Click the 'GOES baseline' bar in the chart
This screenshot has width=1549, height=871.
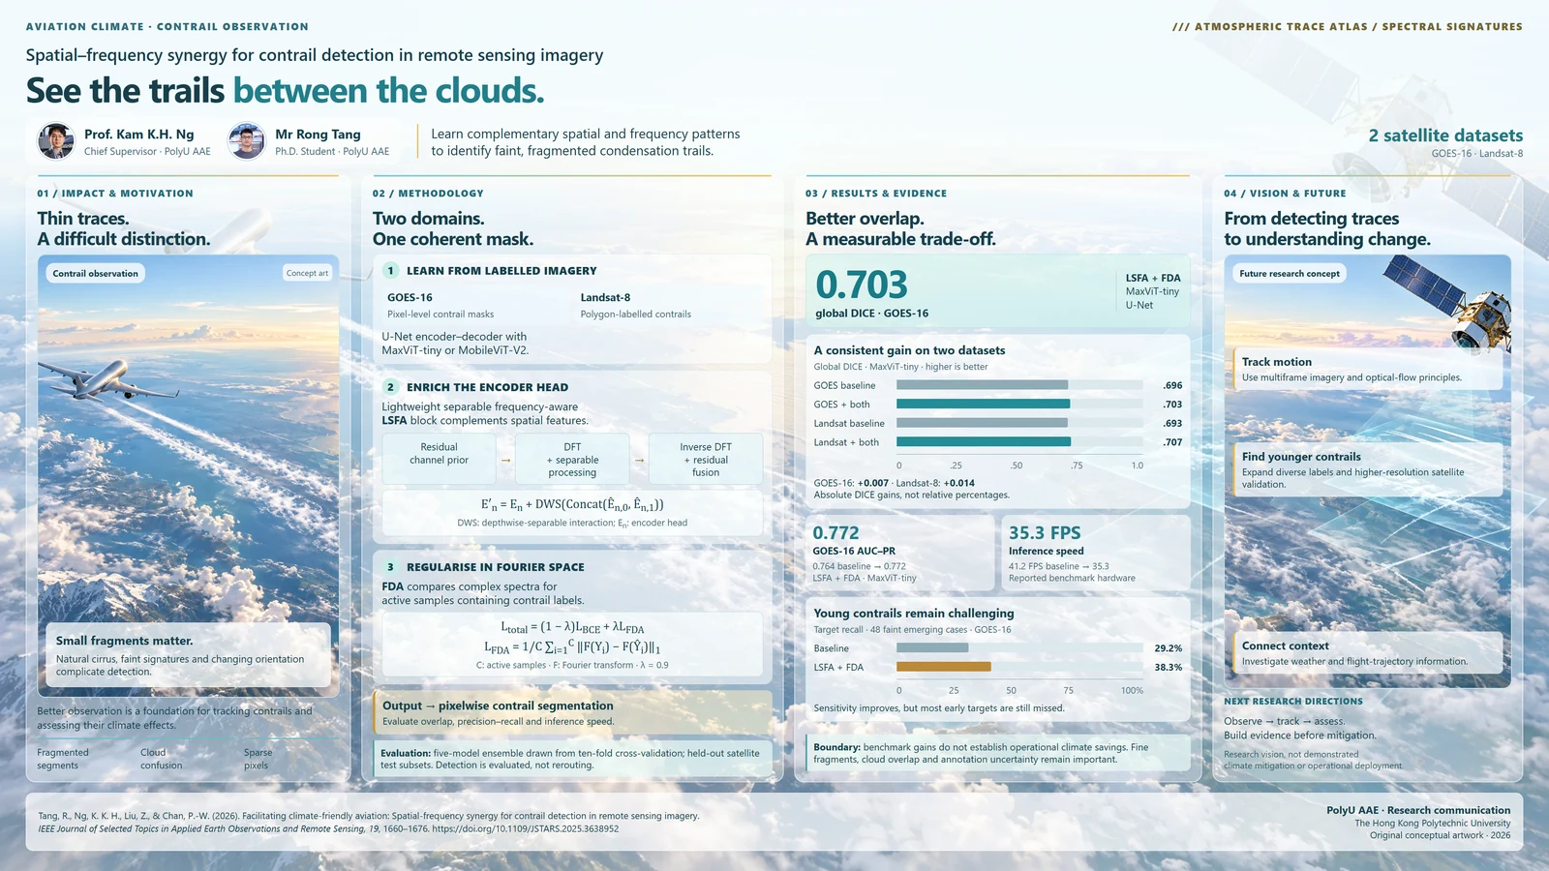982,385
